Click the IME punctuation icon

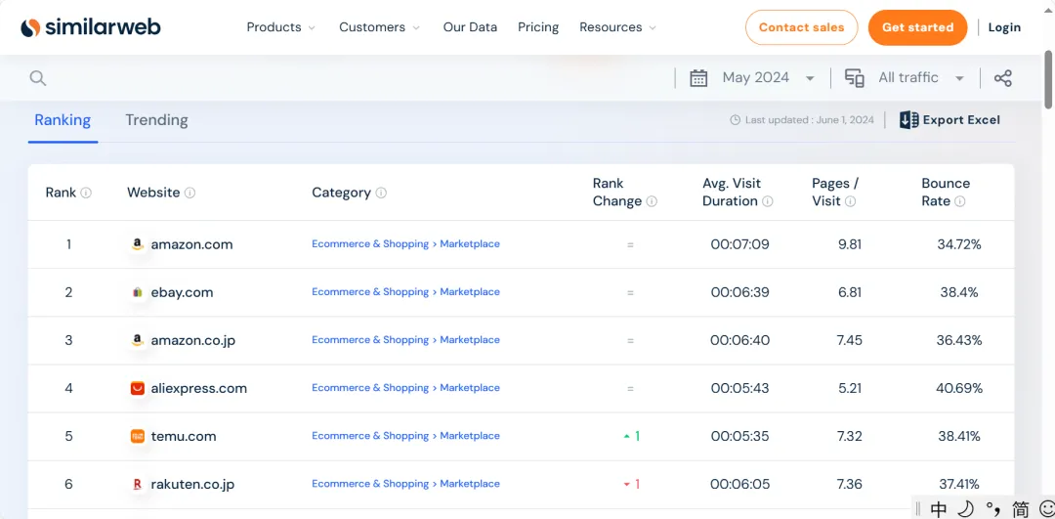point(993,509)
